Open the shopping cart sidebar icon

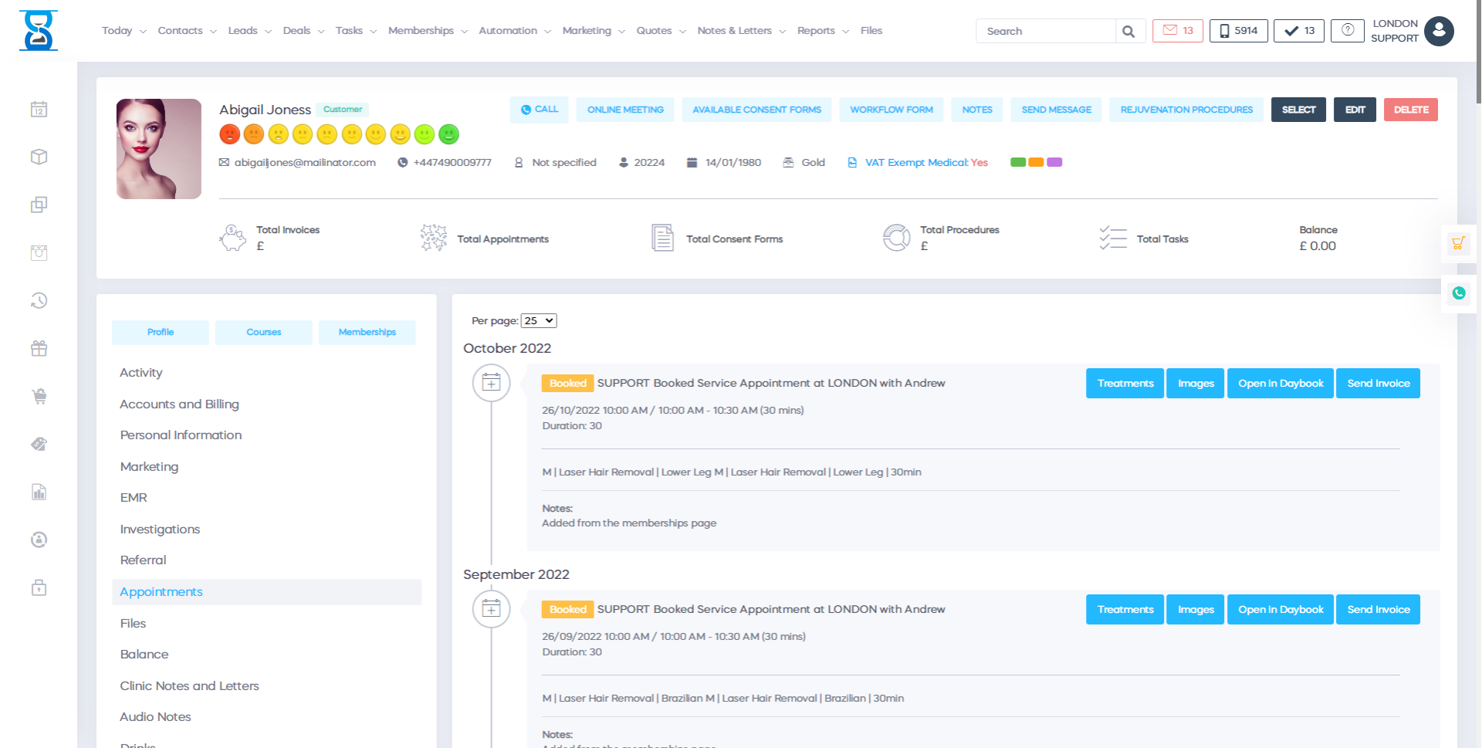click(39, 397)
